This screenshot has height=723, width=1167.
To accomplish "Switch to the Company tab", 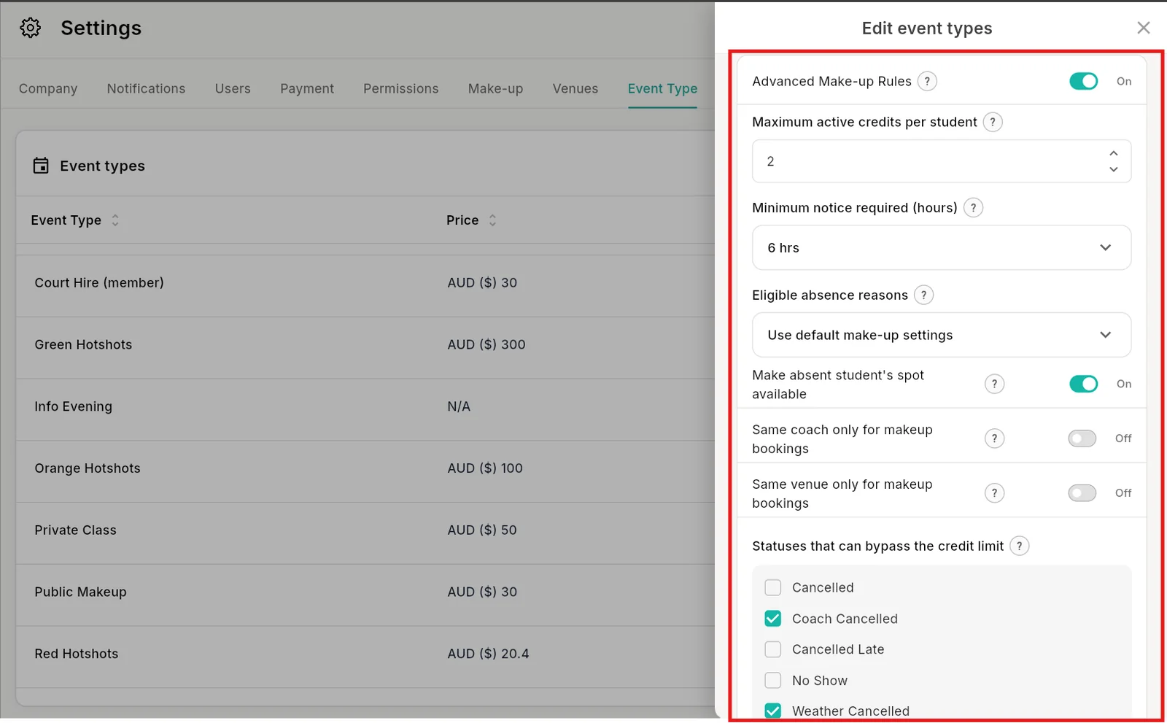I will (48, 88).
